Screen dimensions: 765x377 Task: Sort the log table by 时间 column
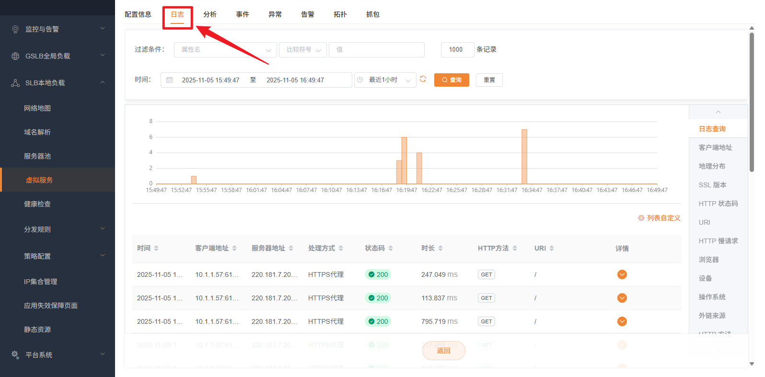pyautogui.click(x=156, y=248)
